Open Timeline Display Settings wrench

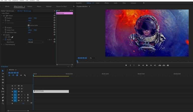[x=25, y=75]
